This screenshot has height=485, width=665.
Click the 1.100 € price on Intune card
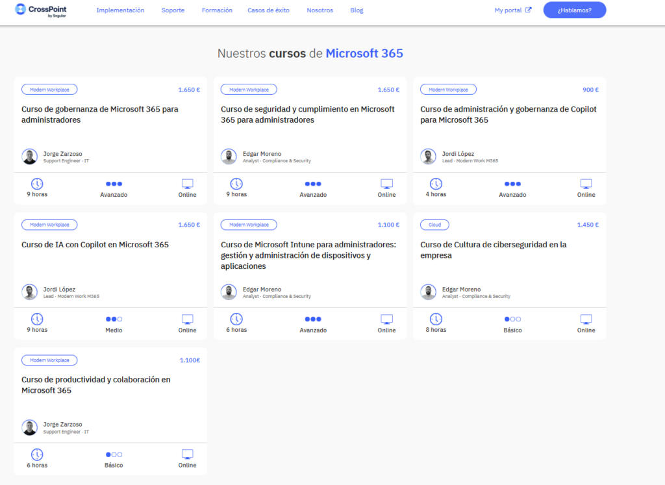pyautogui.click(x=388, y=225)
